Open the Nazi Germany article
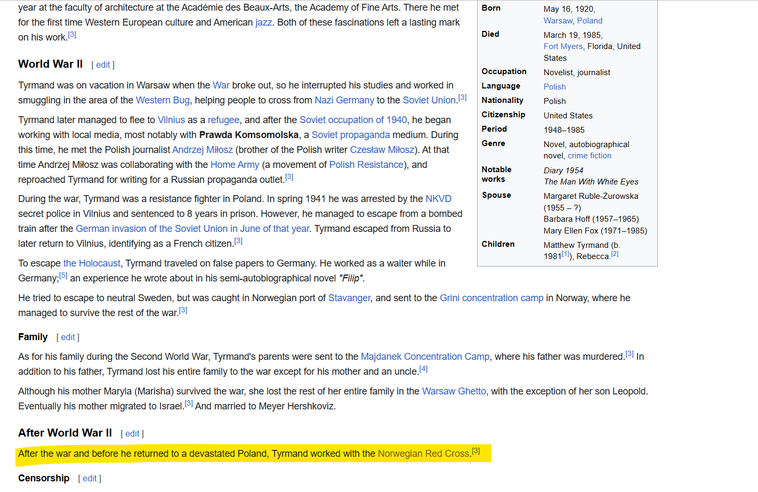The height and width of the screenshot is (492, 758). (x=344, y=100)
